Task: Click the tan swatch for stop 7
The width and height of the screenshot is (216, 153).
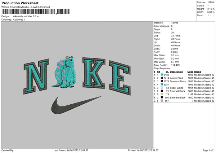Action: 162,94
